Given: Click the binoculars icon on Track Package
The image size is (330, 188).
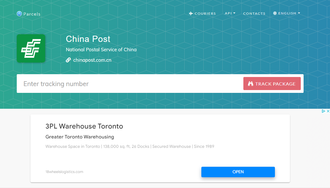Looking at the screenshot, I should pyautogui.click(x=250, y=84).
